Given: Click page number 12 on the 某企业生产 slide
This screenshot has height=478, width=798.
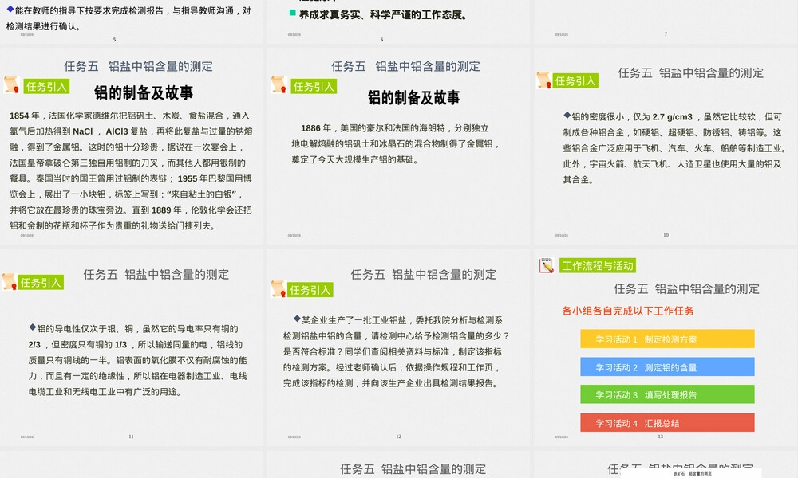Looking at the screenshot, I should (398, 437).
